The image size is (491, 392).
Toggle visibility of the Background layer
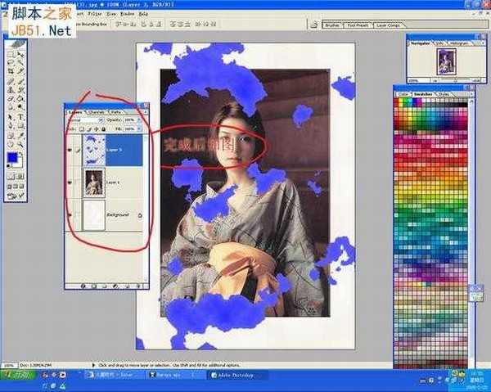[70, 217]
